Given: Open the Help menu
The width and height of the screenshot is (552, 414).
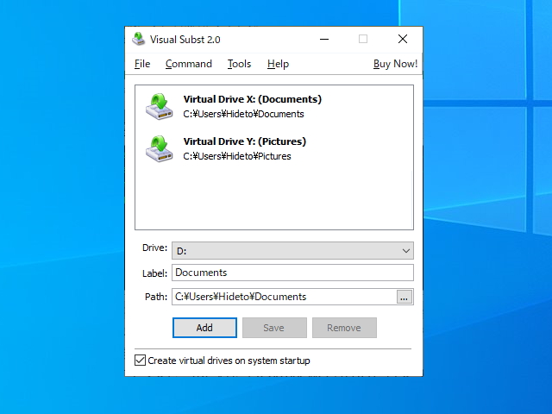Looking at the screenshot, I should point(278,64).
